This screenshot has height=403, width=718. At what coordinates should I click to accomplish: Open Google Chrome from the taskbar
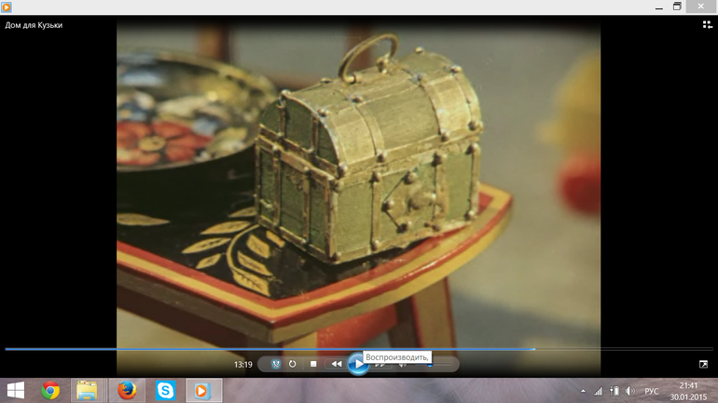[x=50, y=391]
